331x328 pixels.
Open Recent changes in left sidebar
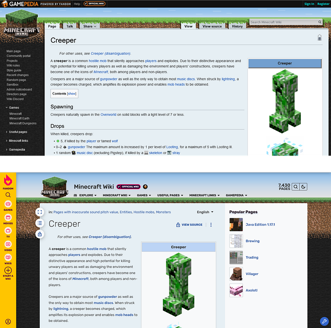point(17,75)
